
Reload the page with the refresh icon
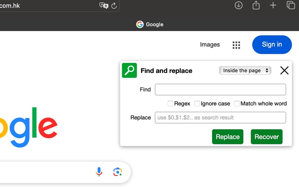(x=114, y=6)
